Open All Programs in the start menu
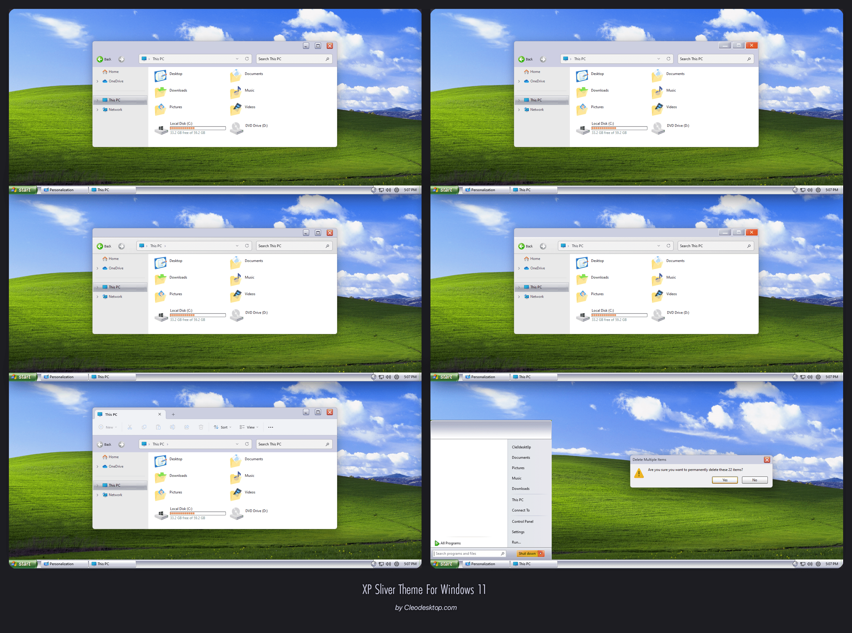This screenshot has height=633, width=852. click(450, 543)
